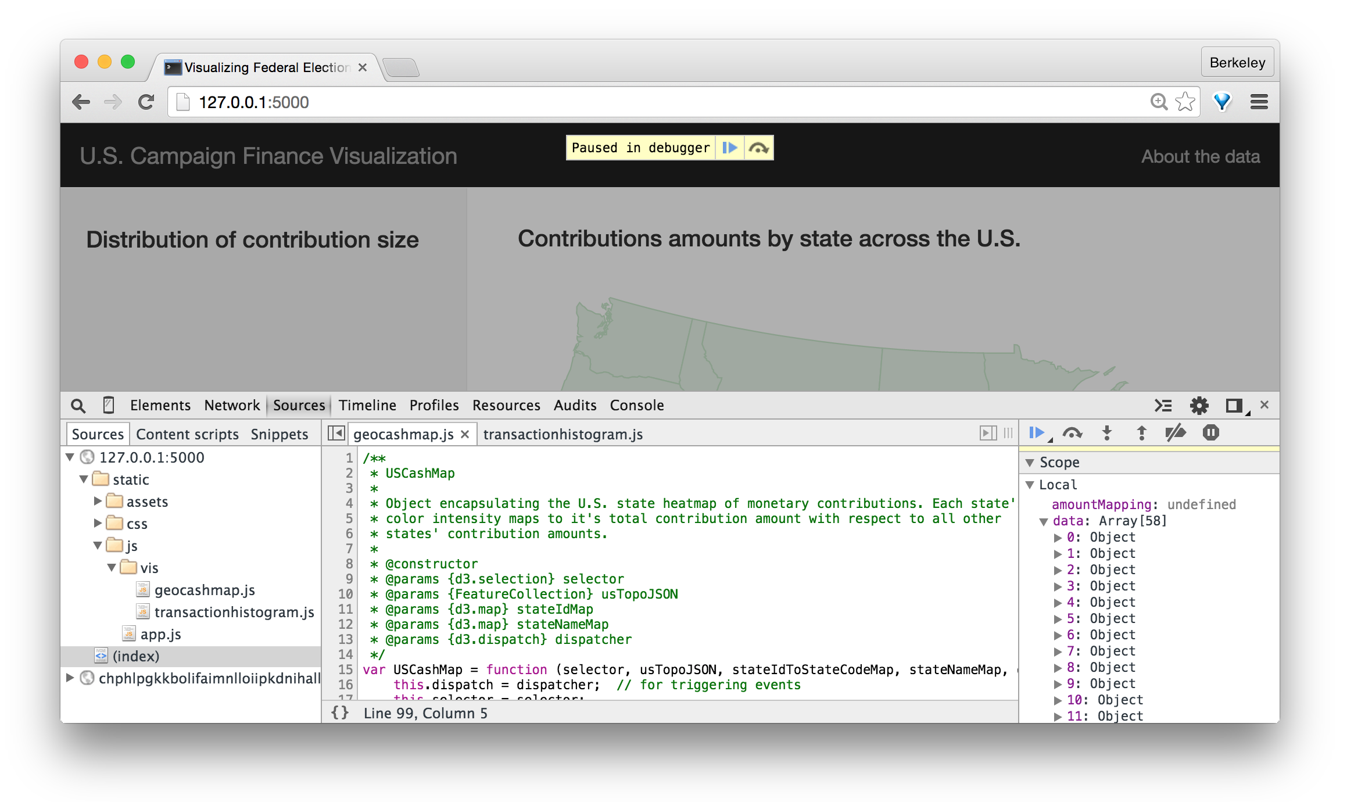Show the console drawer icon
1347x802 pixels.
tap(1163, 406)
